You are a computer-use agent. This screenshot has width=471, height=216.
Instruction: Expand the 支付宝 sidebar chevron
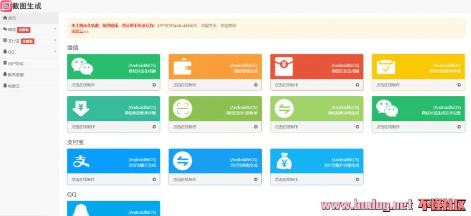[x=55, y=40]
